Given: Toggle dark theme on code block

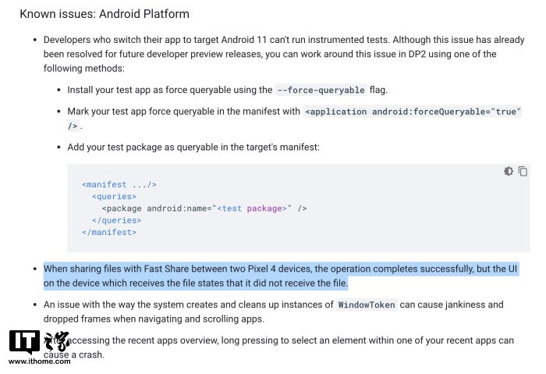Looking at the screenshot, I should click(x=509, y=171).
